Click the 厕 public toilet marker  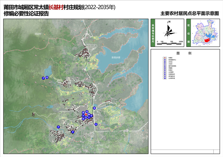click(x=94, y=108)
